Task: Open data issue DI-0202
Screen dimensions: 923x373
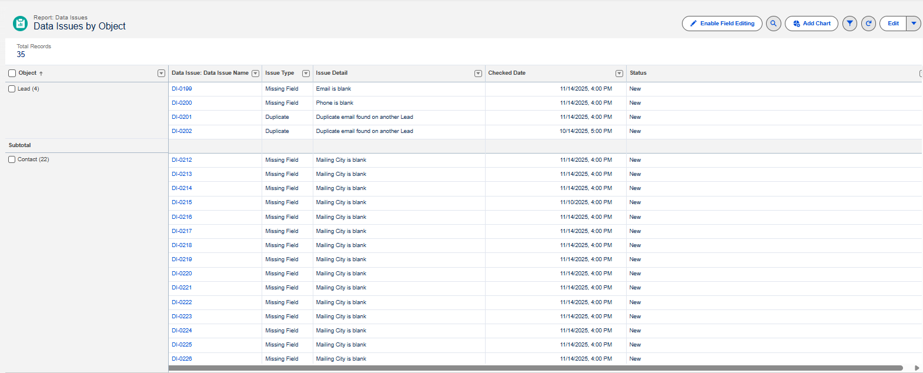Action: pos(182,131)
